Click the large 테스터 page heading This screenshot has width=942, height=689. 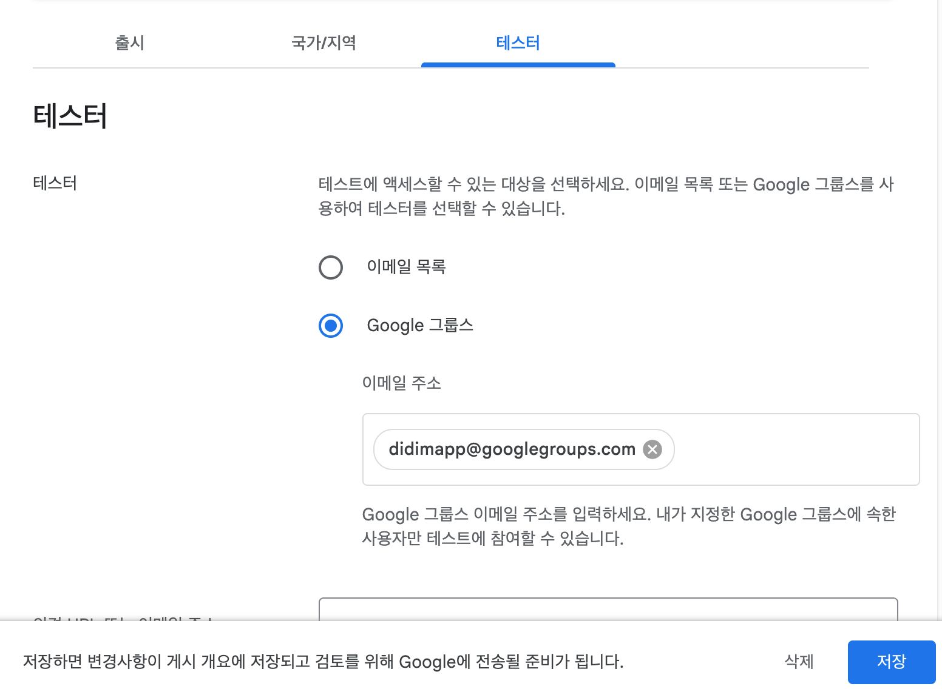[70, 116]
